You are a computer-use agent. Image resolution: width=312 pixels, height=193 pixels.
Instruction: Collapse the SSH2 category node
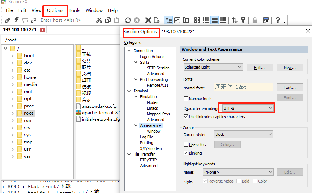(136, 62)
